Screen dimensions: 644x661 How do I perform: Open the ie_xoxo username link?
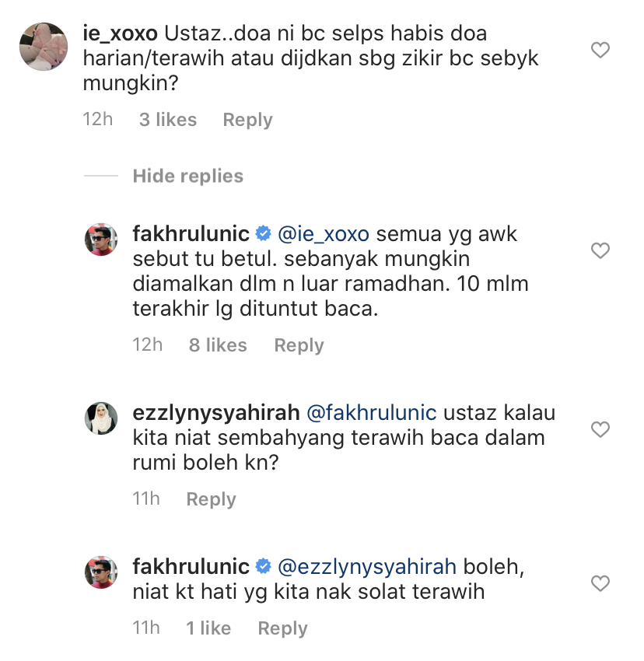click(120, 33)
